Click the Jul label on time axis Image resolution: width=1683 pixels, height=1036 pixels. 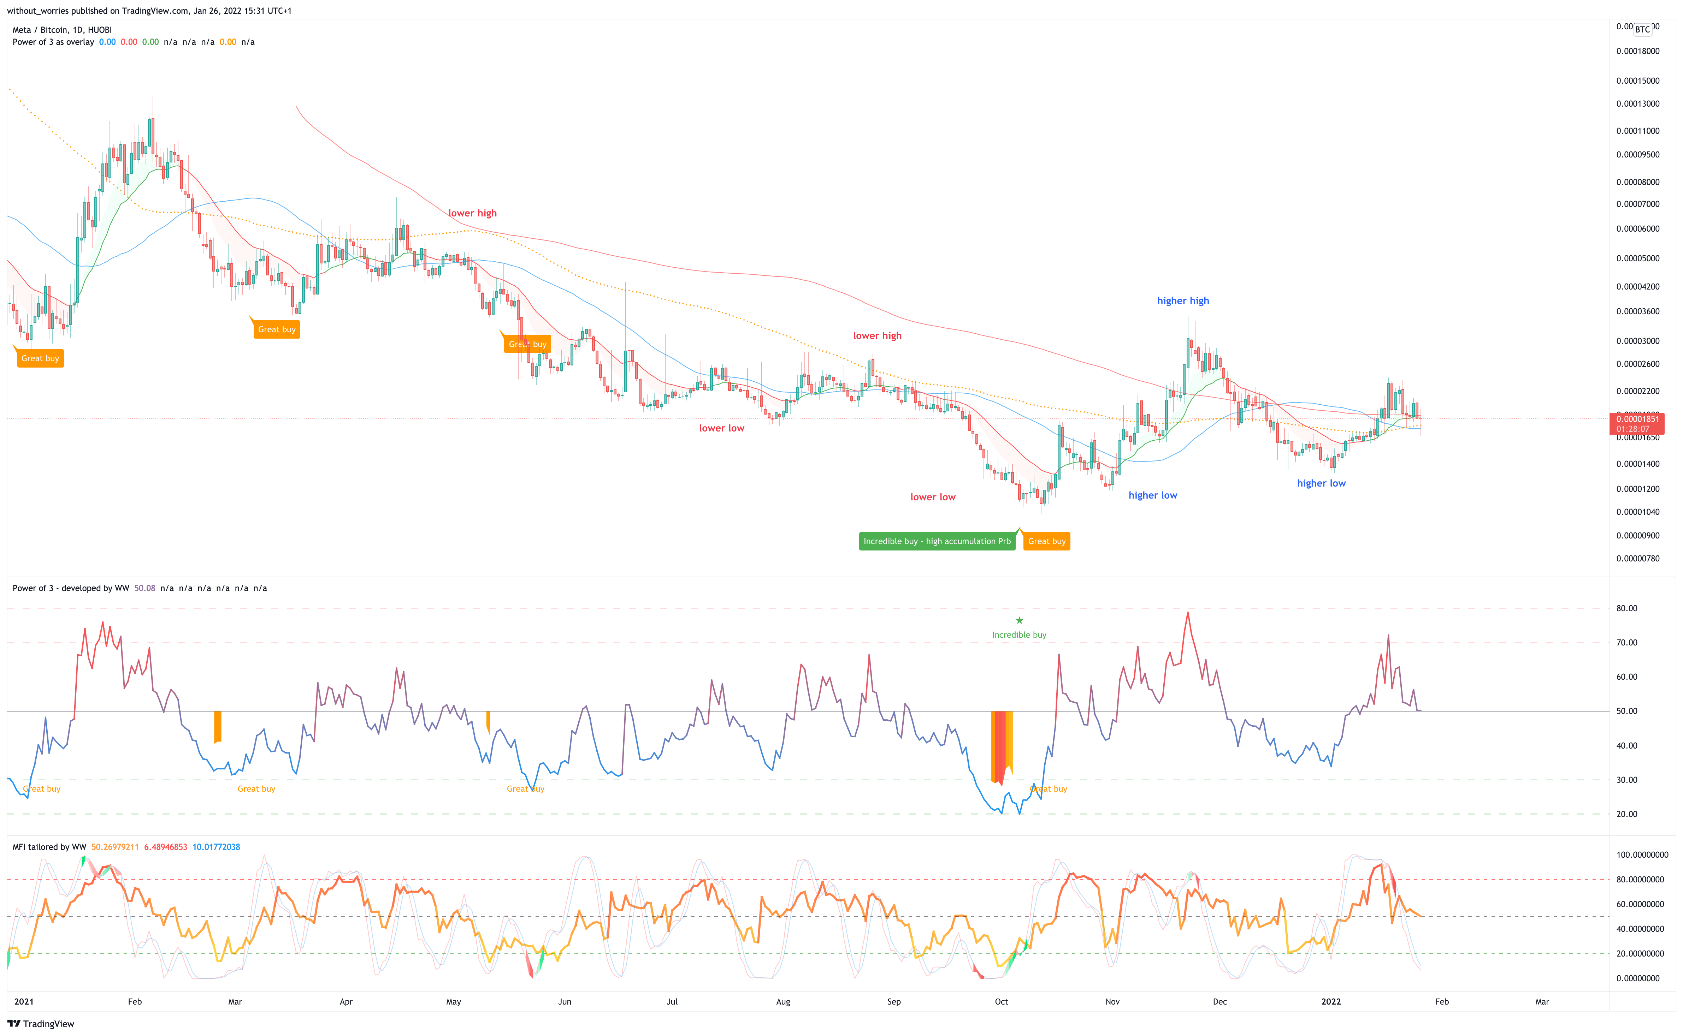pyautogui.click(x=672, y=1002)
